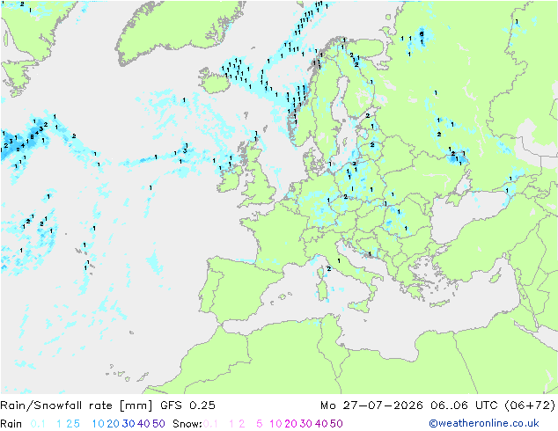
Task: Select the rain legend value 20
Action: (114, 424)
